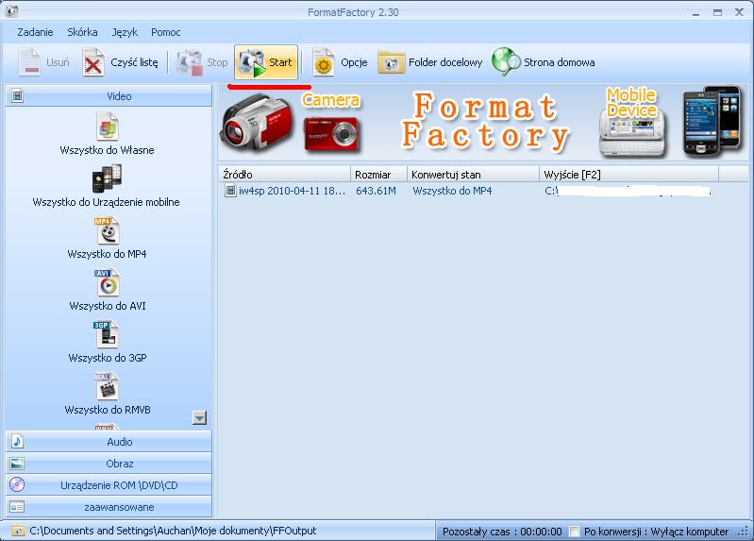754x541 pixels.
Task: Expand the Obraz category panel
Action: click(109, 464)
